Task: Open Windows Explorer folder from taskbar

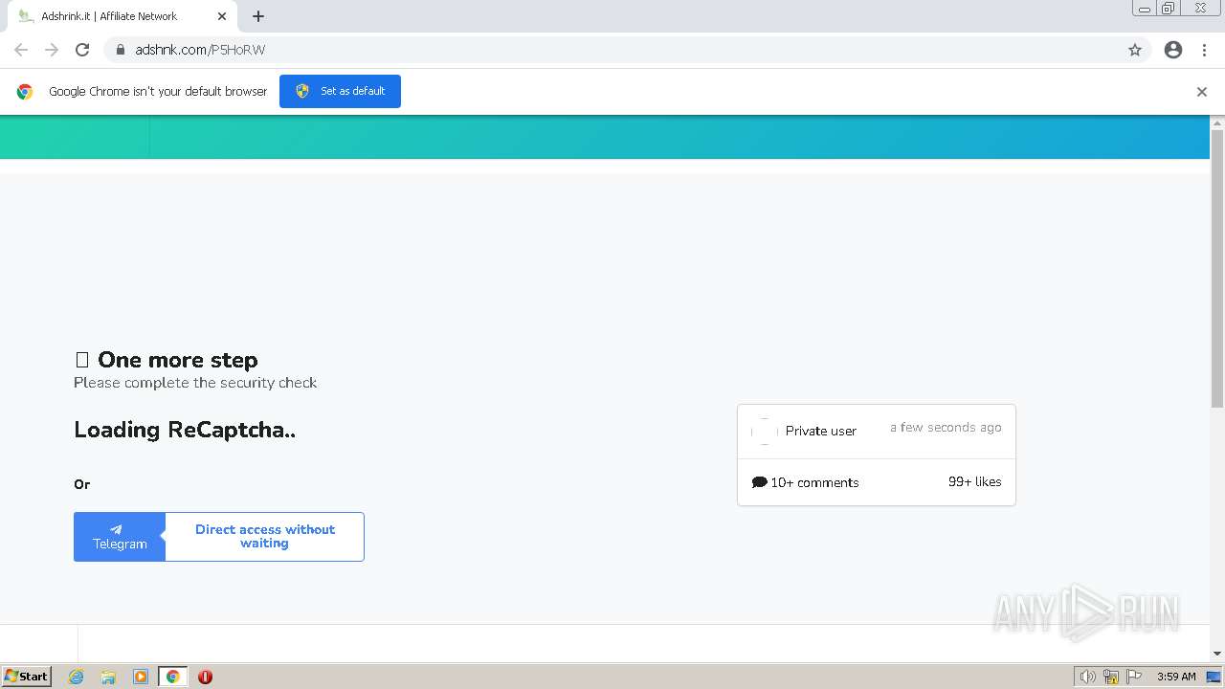Action: [x=108, y=677]
